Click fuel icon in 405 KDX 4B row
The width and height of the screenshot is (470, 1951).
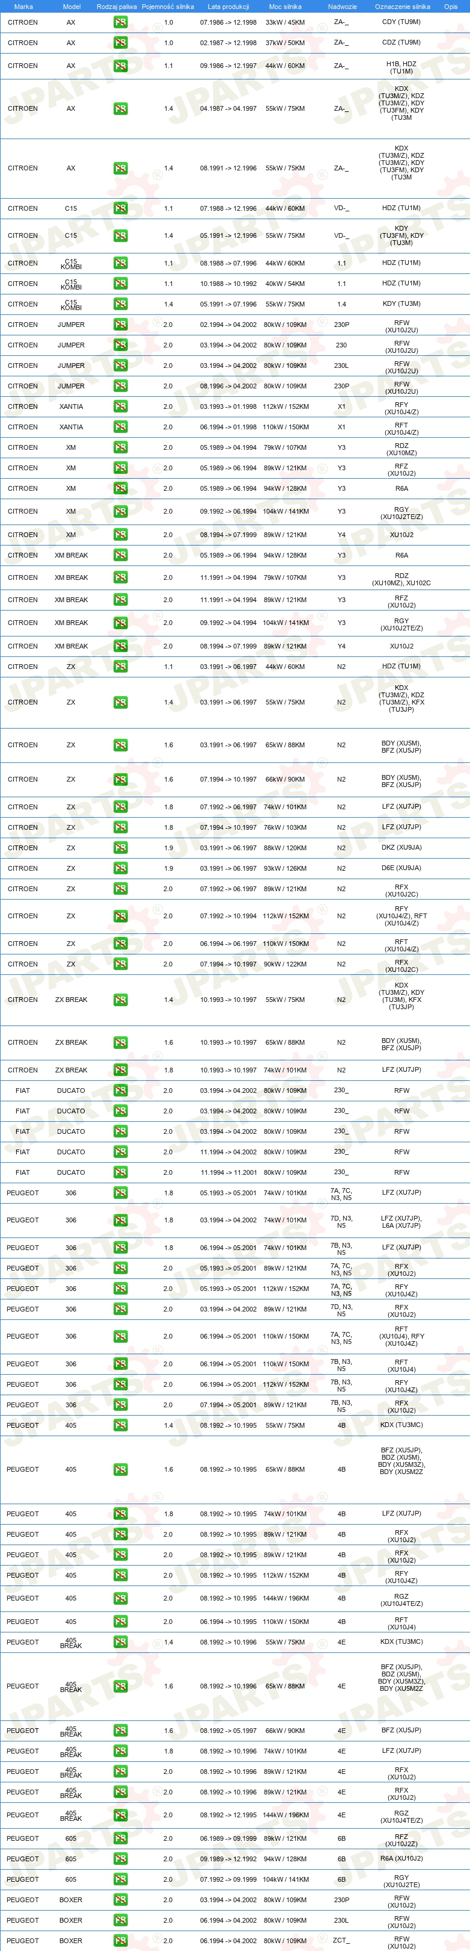(x=120, y=1425)
